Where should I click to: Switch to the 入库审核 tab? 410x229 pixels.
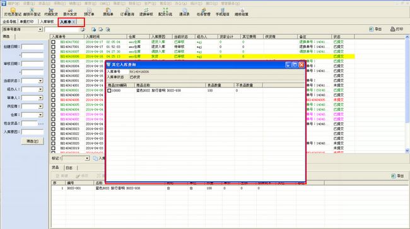(x=47, y=21)
